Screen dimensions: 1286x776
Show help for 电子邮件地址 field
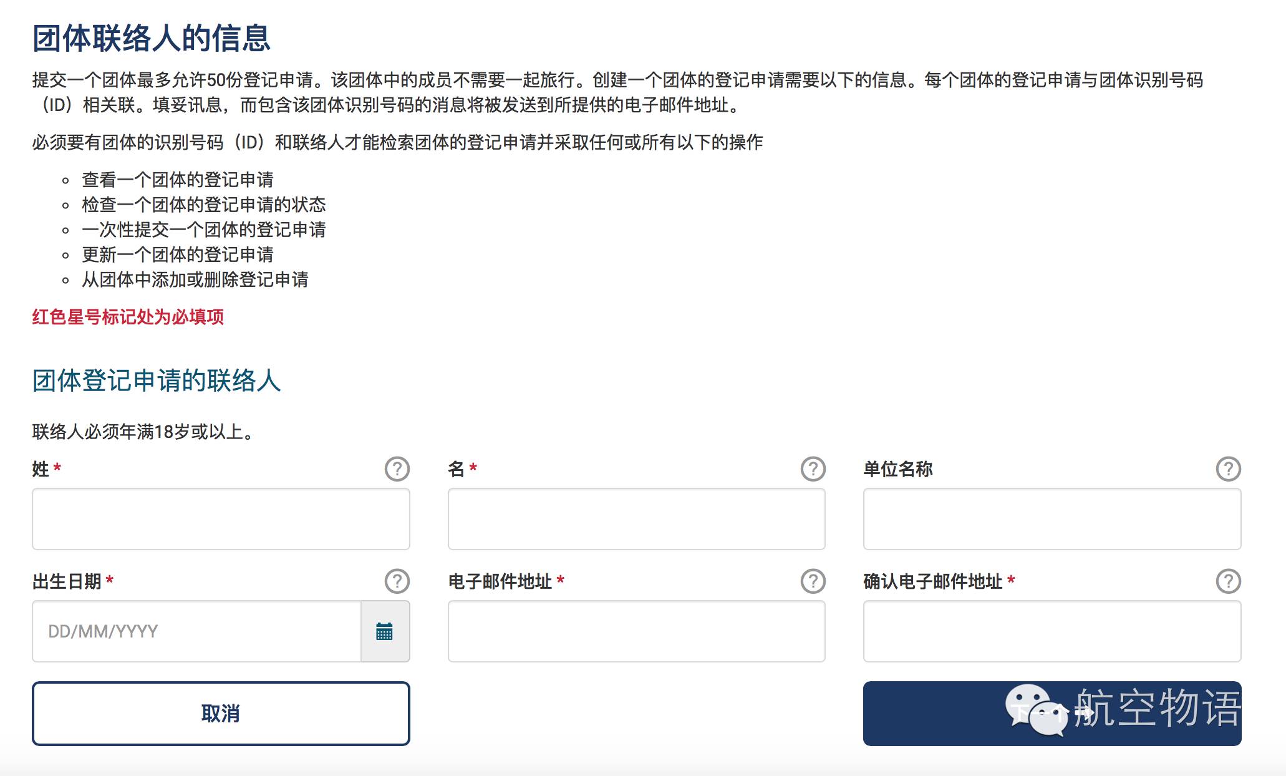813,581
